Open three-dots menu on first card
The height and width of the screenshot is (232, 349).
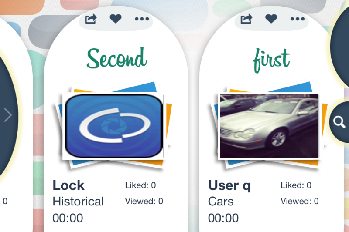[x=298, y=19]
